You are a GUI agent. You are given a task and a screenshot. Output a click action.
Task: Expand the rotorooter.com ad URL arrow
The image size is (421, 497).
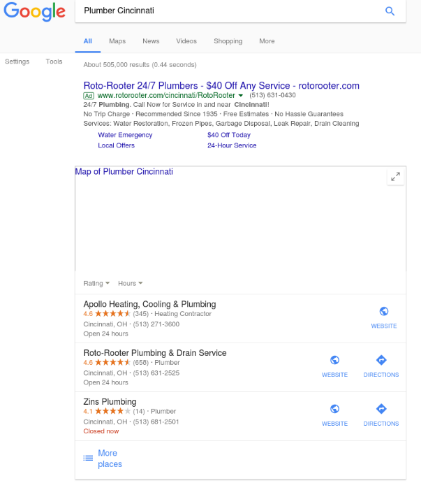(x=241, y=95)
